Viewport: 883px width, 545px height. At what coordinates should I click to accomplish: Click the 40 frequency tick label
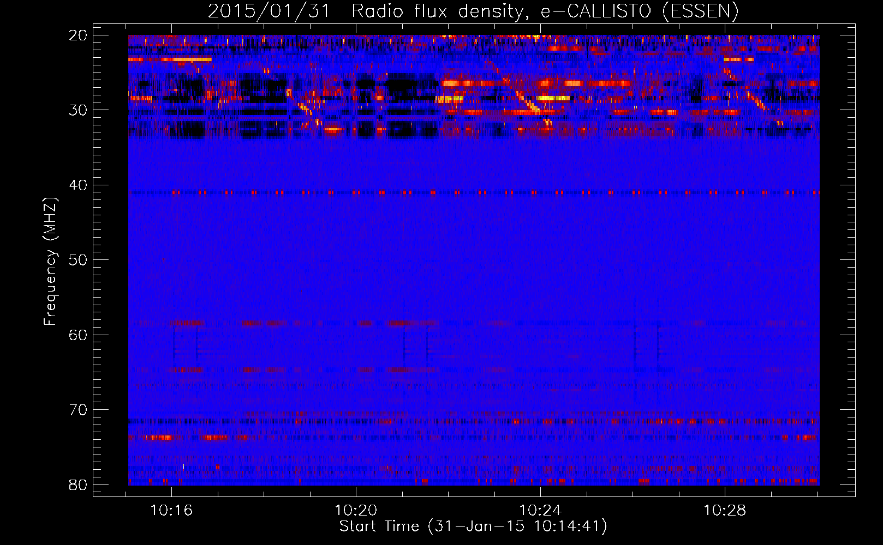tap(78, 185)
